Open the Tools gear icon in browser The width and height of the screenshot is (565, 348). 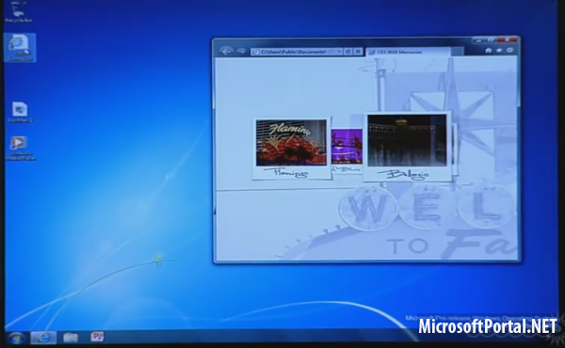(x=509, y=51)
